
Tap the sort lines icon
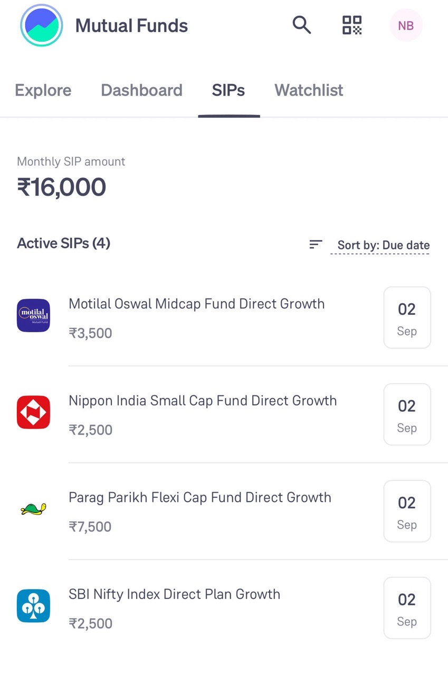(316, 244)
